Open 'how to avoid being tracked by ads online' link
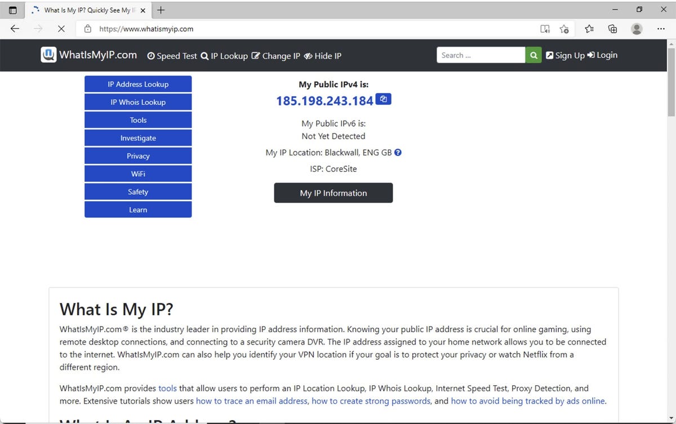676x424 pixels. pos(528,401)
